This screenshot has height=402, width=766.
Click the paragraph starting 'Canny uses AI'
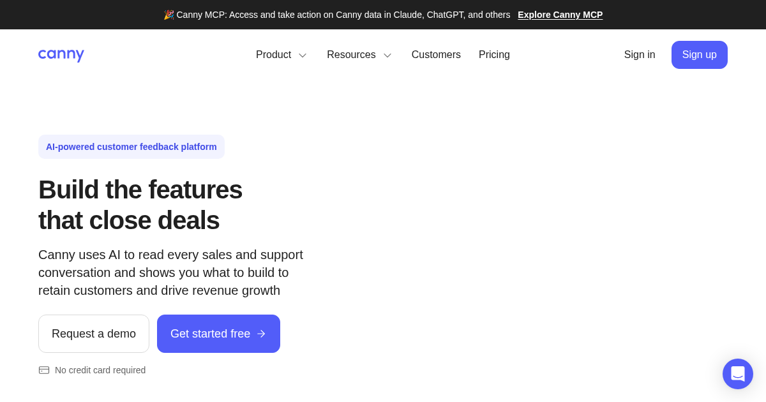point(171,272)
